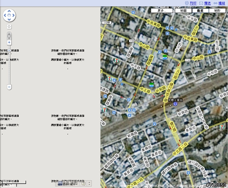Click the help icon in the language bar
Viewport: 228px width, 188px height.
pos(83,184)
